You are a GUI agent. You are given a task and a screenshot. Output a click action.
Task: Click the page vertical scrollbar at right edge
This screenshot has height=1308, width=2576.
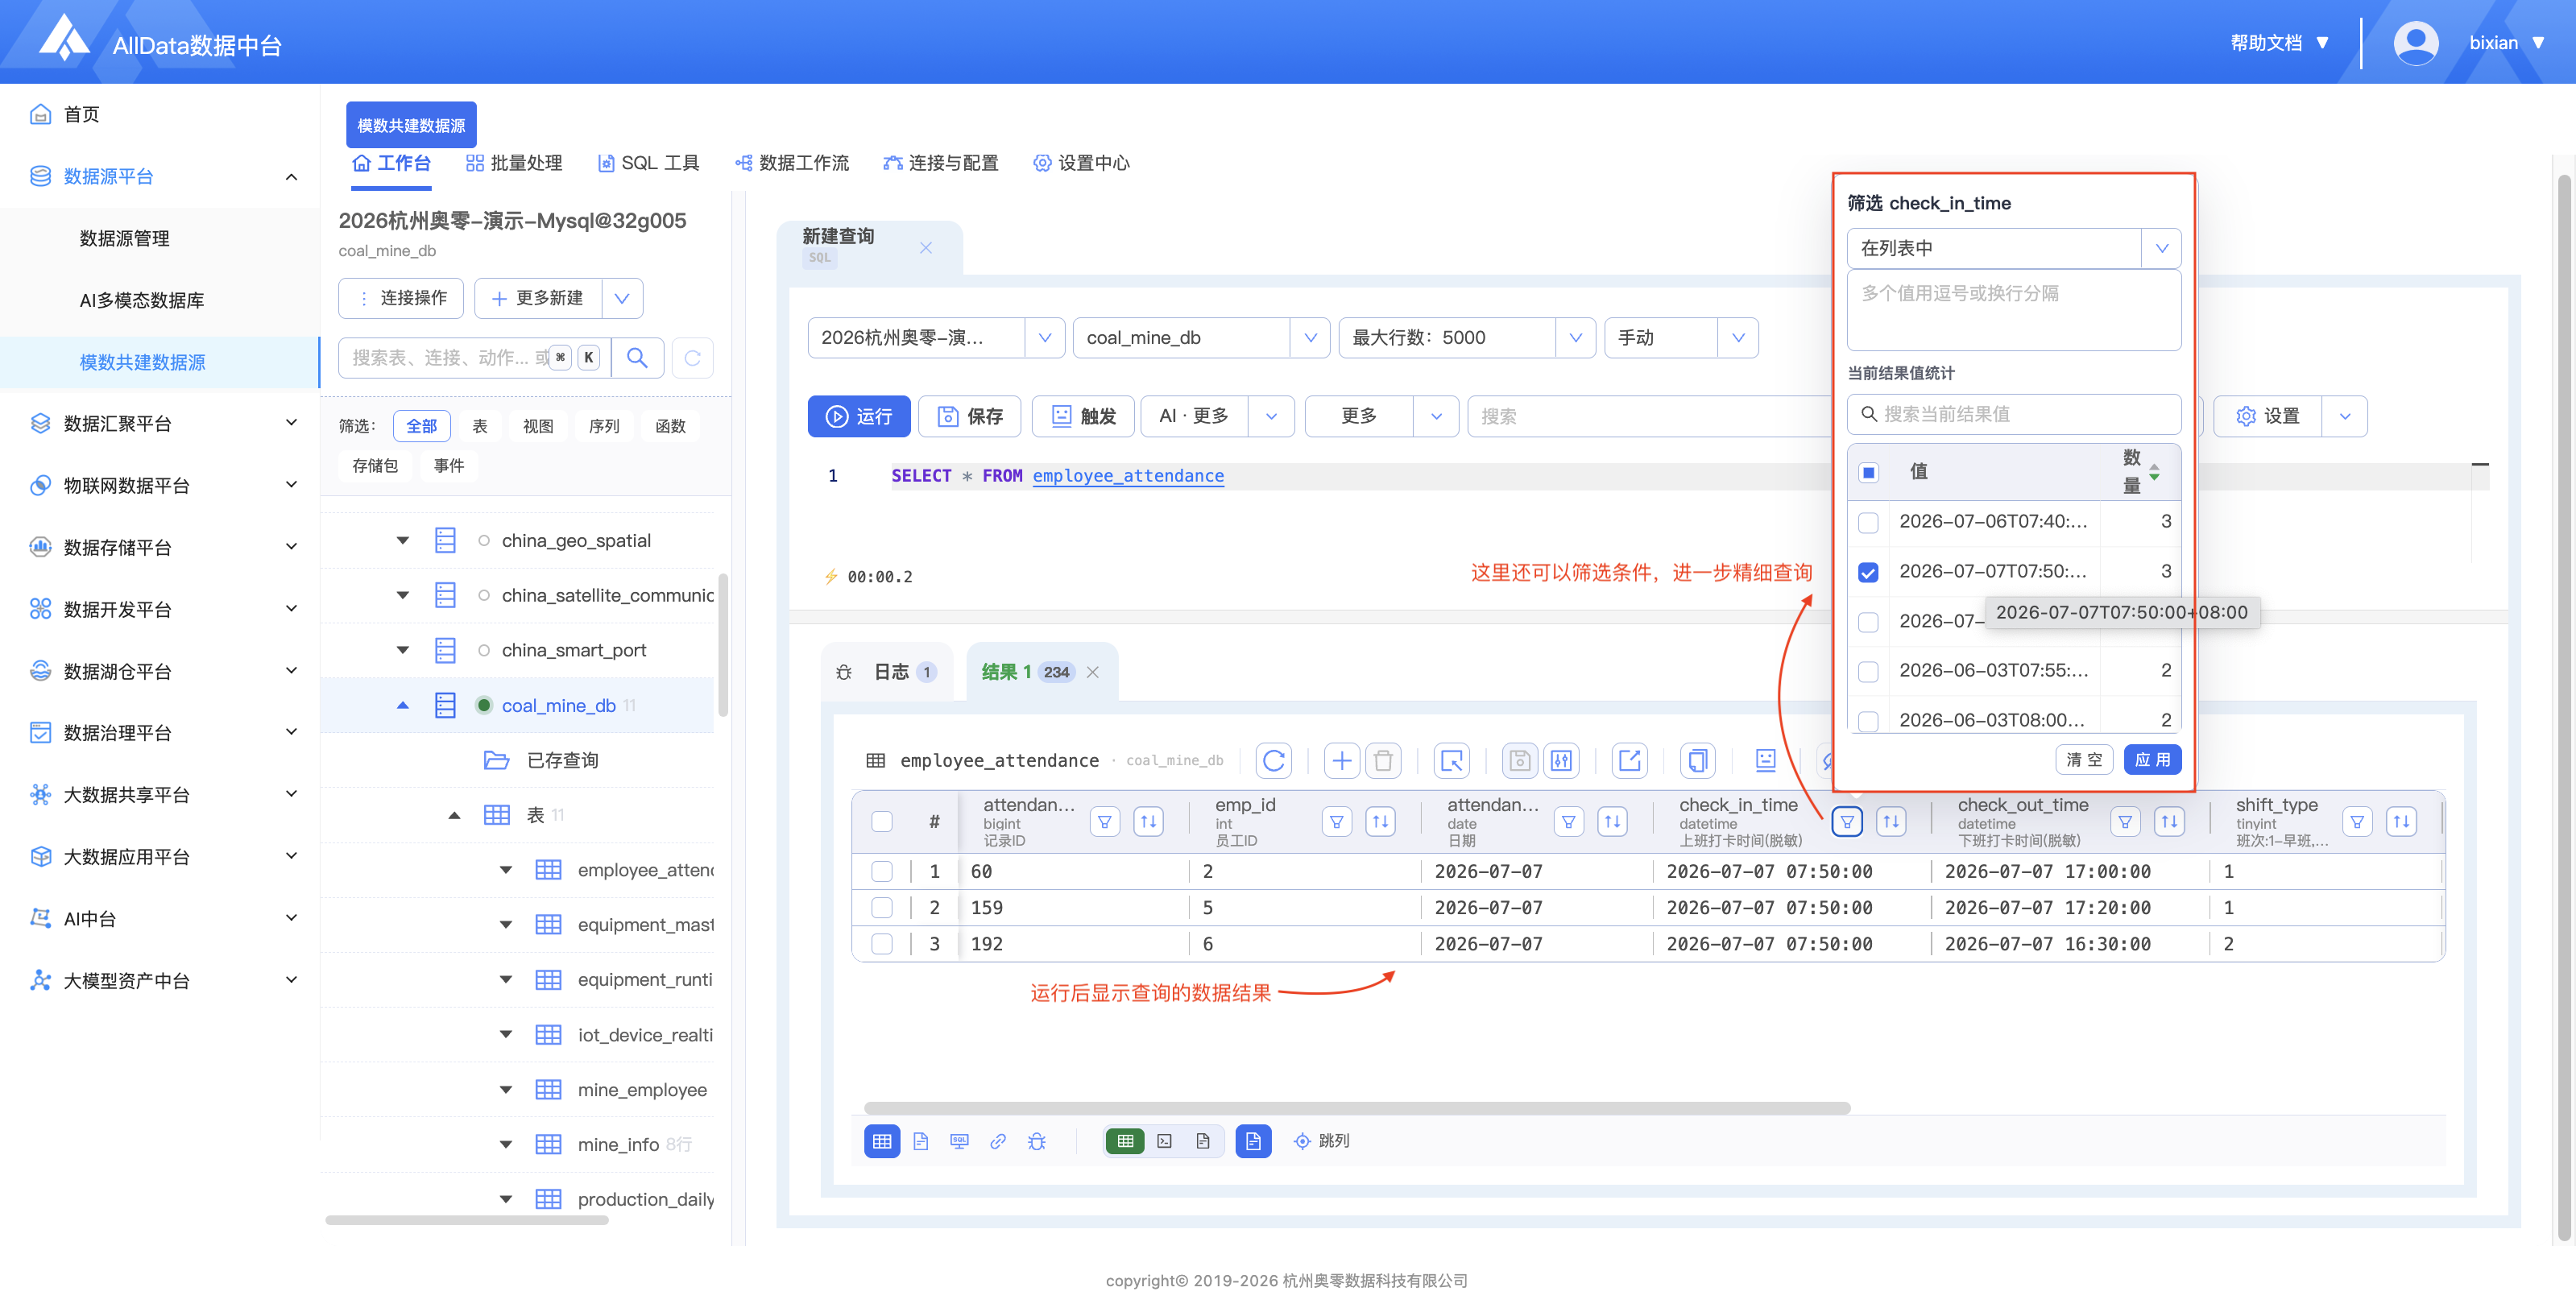pyautogui.click(x=2564, y=708)
